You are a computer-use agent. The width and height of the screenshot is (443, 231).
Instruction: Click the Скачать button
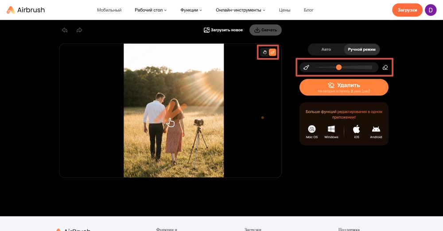265,30
